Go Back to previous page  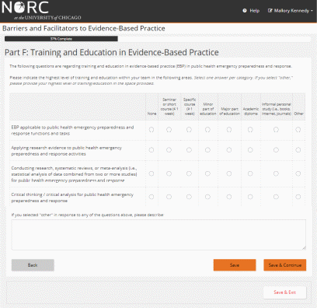[33, 265]
